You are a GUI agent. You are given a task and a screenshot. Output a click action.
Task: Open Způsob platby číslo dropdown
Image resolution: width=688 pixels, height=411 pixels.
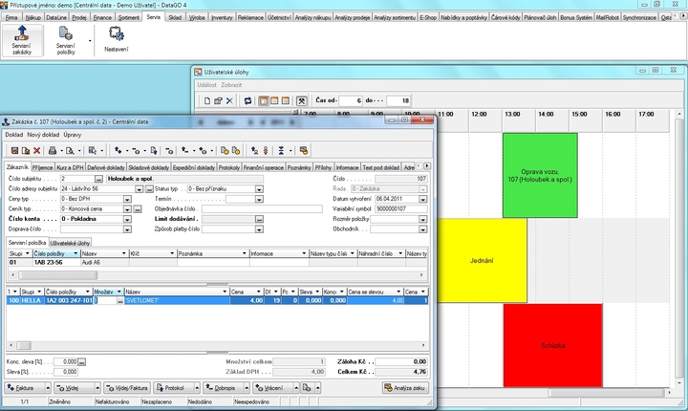pos(259,229)
